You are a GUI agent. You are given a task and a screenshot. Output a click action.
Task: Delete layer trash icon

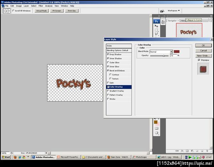[x=207, y=151]
